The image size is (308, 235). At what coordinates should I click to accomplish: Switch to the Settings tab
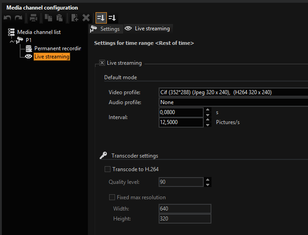click(x=106, y=29)
